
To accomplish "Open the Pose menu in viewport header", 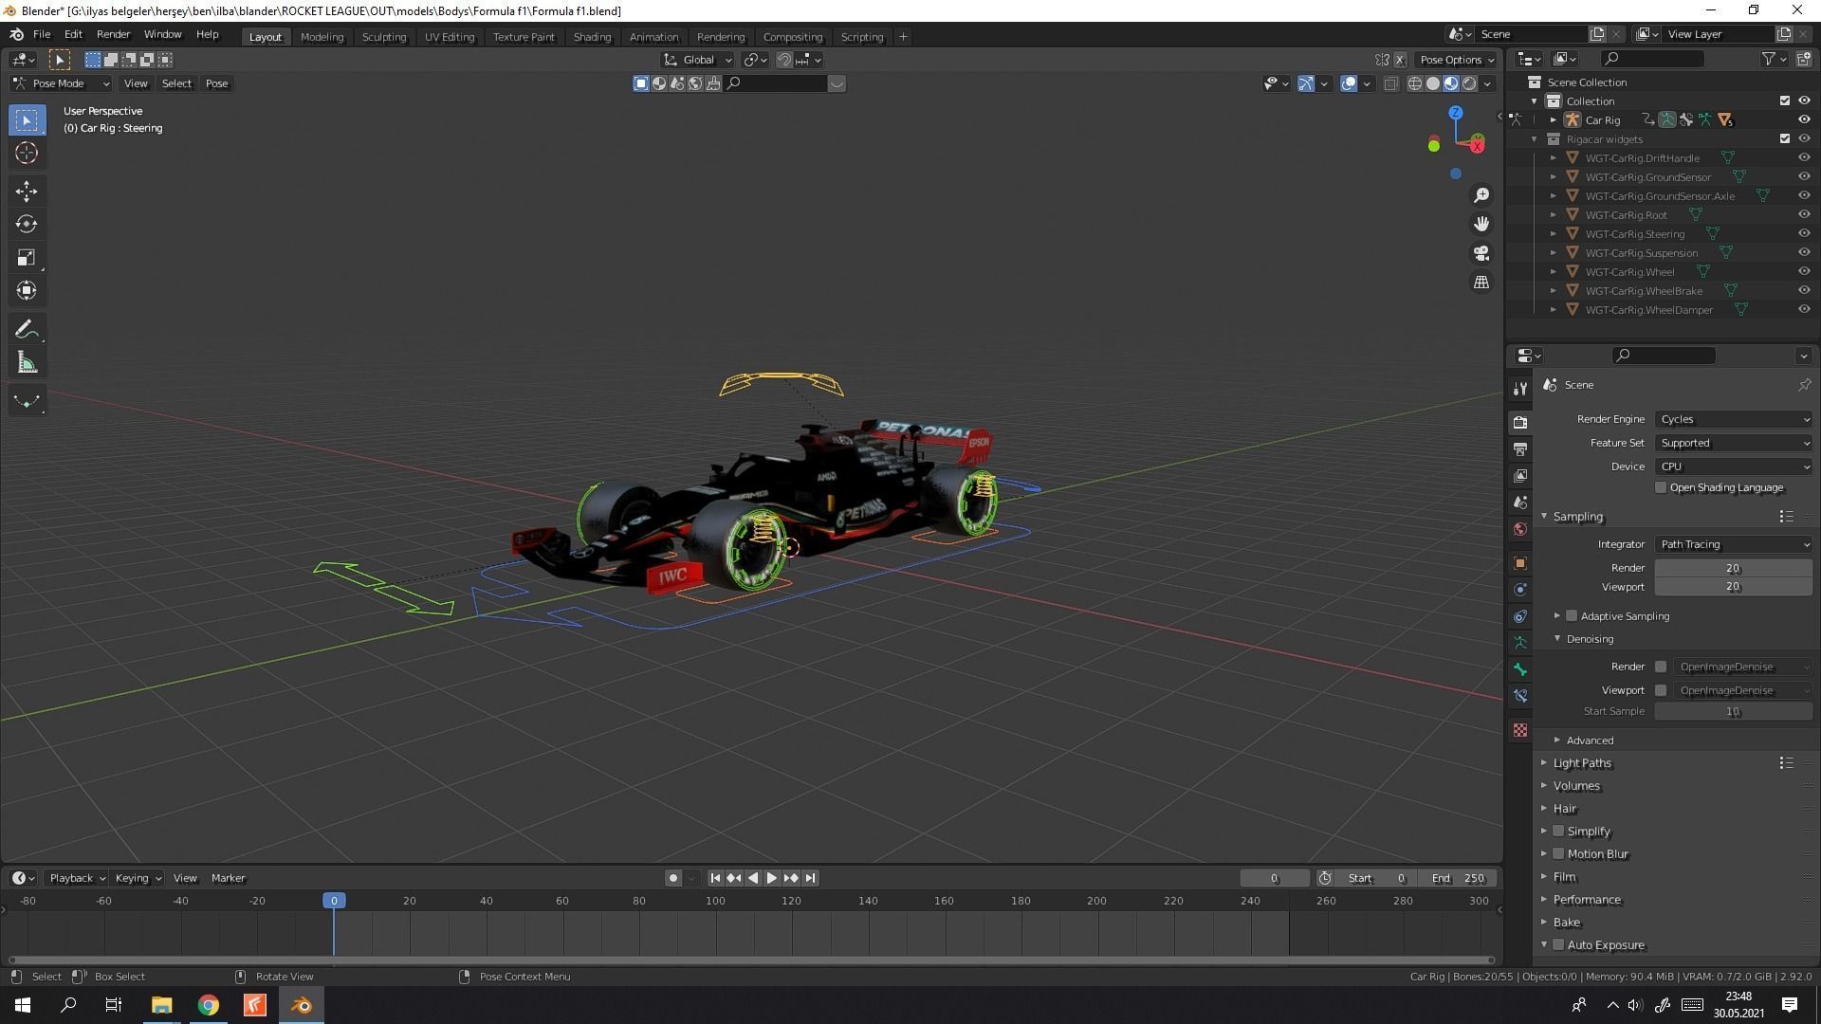I will 216,83.
